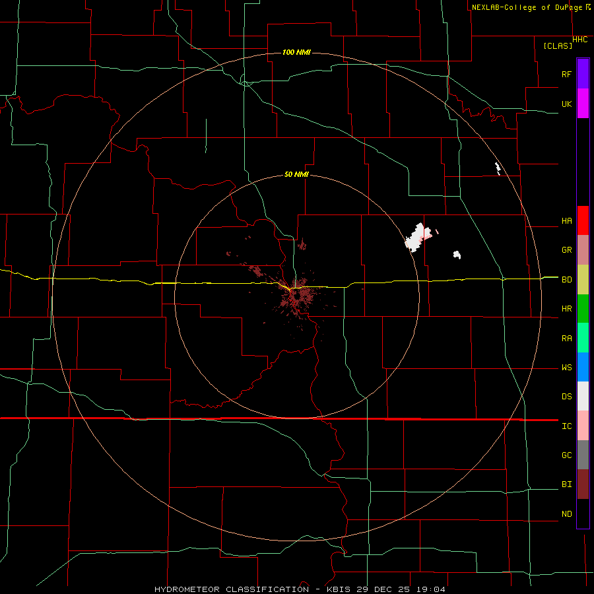Click the 'UK' legend label
This screenshot has height=594, width=594.
[566, 104]
